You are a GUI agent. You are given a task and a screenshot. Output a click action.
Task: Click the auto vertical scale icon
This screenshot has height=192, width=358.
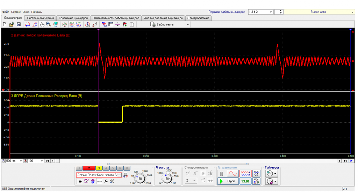(x=88, y=24)
